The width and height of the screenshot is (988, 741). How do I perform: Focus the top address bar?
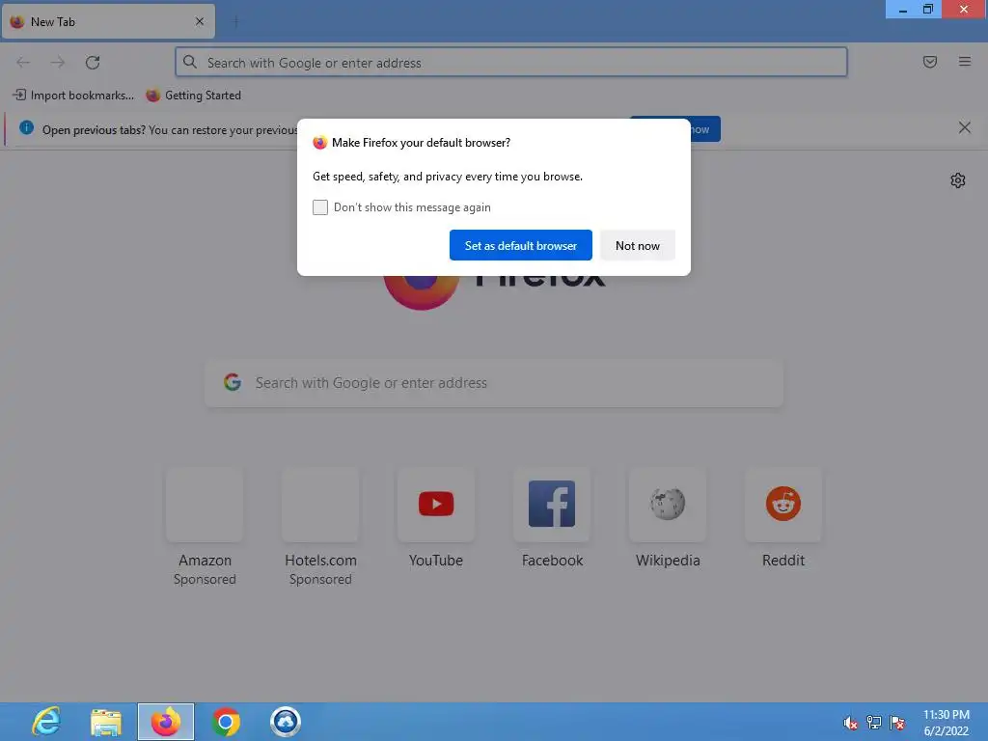(x=511, y=63)
